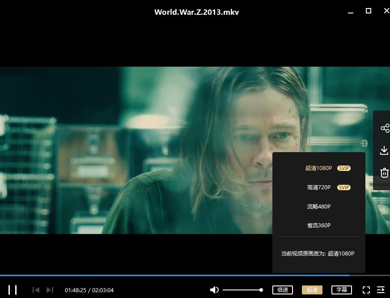Toggle the 超清 quality selector button
The height and width of the screenshot is (298, 390).
click(x=312, y=290)
